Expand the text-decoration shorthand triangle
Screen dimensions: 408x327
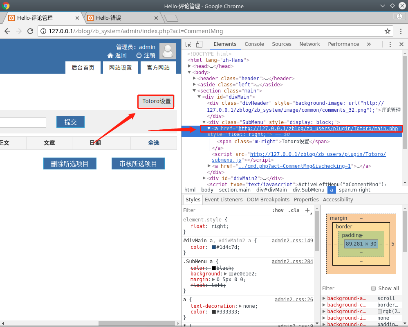[x=240, y=306]
